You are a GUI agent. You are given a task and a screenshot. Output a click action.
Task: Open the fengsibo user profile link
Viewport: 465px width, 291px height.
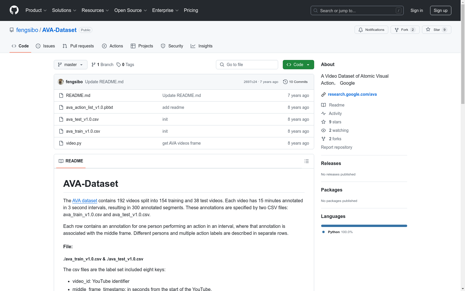click(27, 30)
